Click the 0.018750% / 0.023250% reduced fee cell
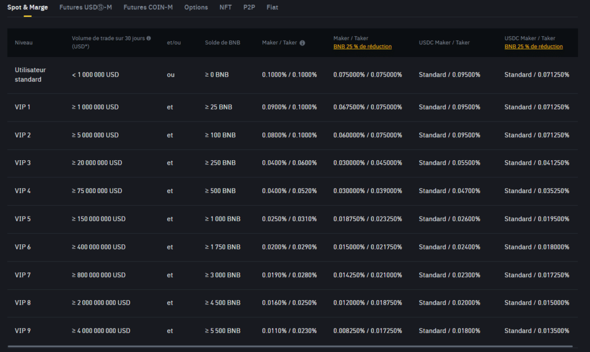The width and height of the screenshot is (590, 352). click(368, 219)
